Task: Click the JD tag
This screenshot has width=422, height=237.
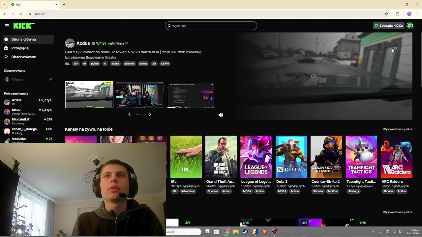Action: (x=154, y=64)
